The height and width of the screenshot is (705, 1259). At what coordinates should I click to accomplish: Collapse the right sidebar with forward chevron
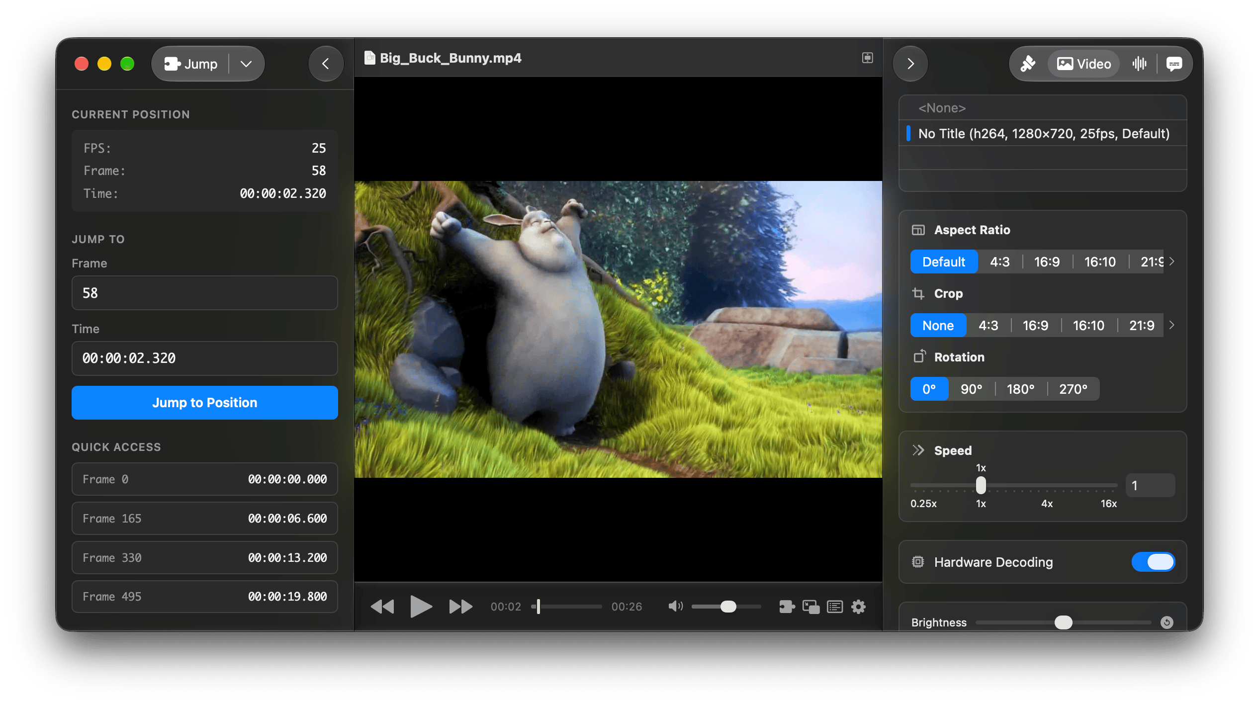click(x=910, y=64)
